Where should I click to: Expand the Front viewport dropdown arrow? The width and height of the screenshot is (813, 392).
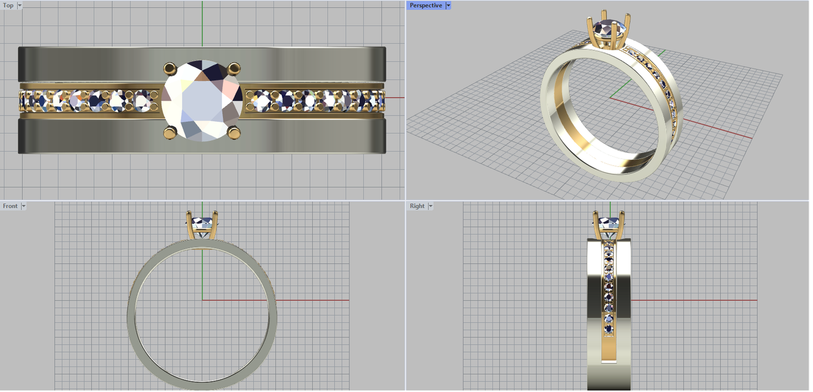coord(23,206)
